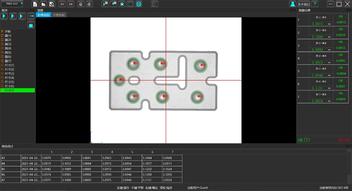Open settings with the cyan gear icon

pos(139,4)
